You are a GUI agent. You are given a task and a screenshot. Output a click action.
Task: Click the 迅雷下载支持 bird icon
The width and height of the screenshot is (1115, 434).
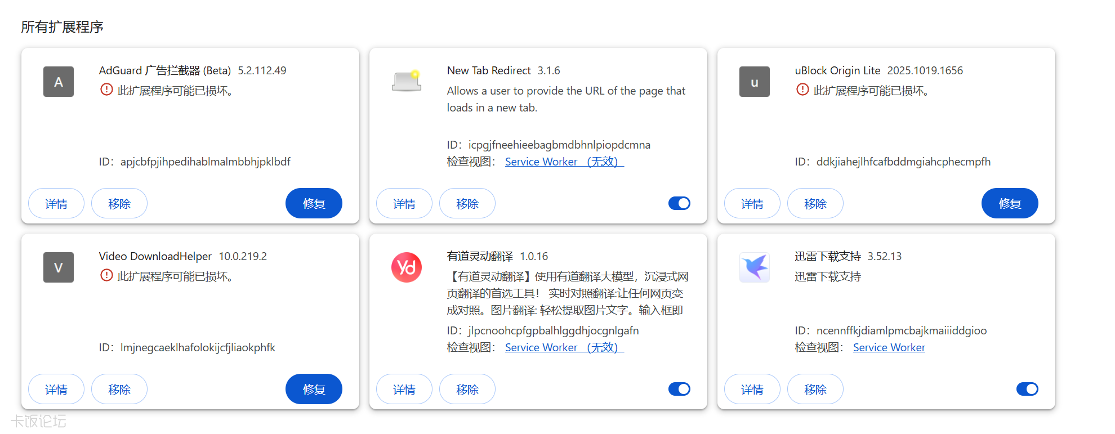click(755, 267)
